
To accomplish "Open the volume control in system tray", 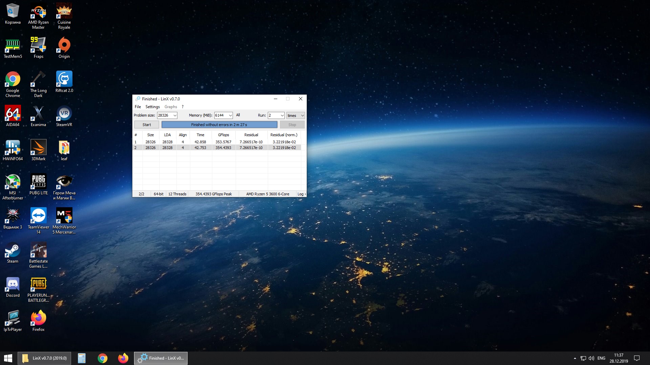I will click(591, 358).
